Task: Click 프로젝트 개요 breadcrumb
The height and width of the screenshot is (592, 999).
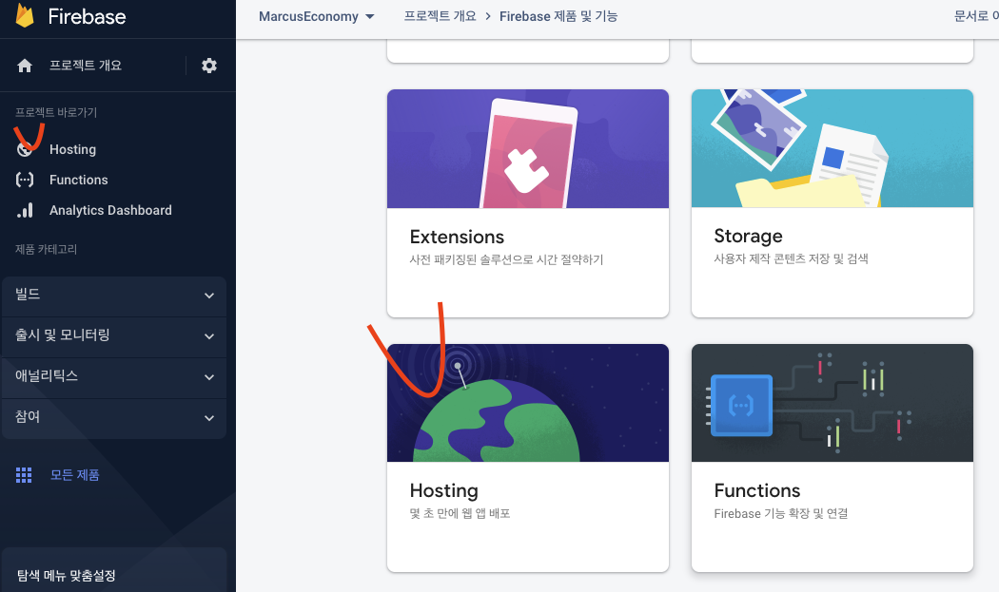Action: [441, 16]
